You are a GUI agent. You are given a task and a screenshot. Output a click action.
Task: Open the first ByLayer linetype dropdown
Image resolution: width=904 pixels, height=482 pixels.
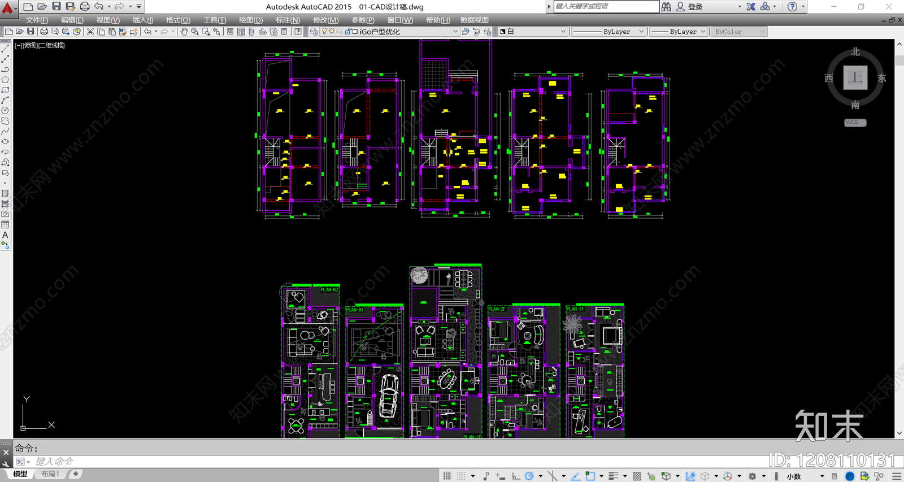608,32
